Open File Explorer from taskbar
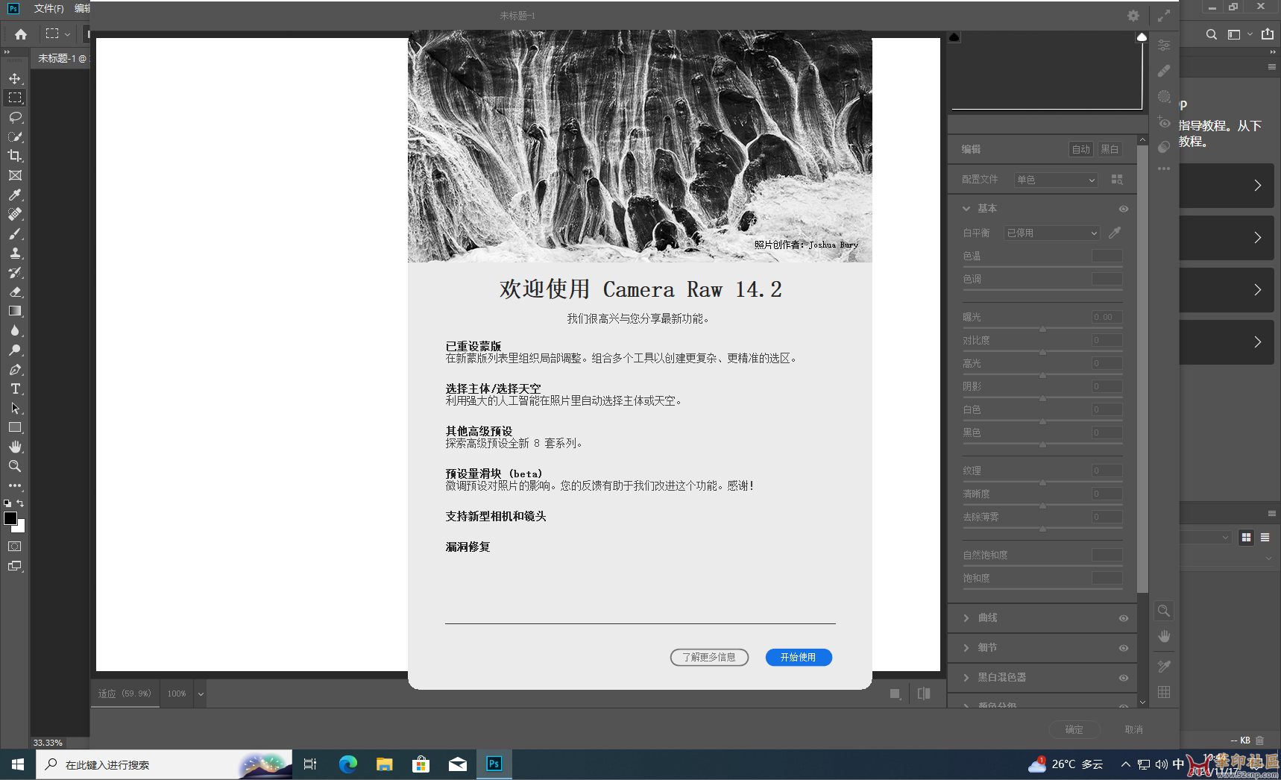 [384, 764]
